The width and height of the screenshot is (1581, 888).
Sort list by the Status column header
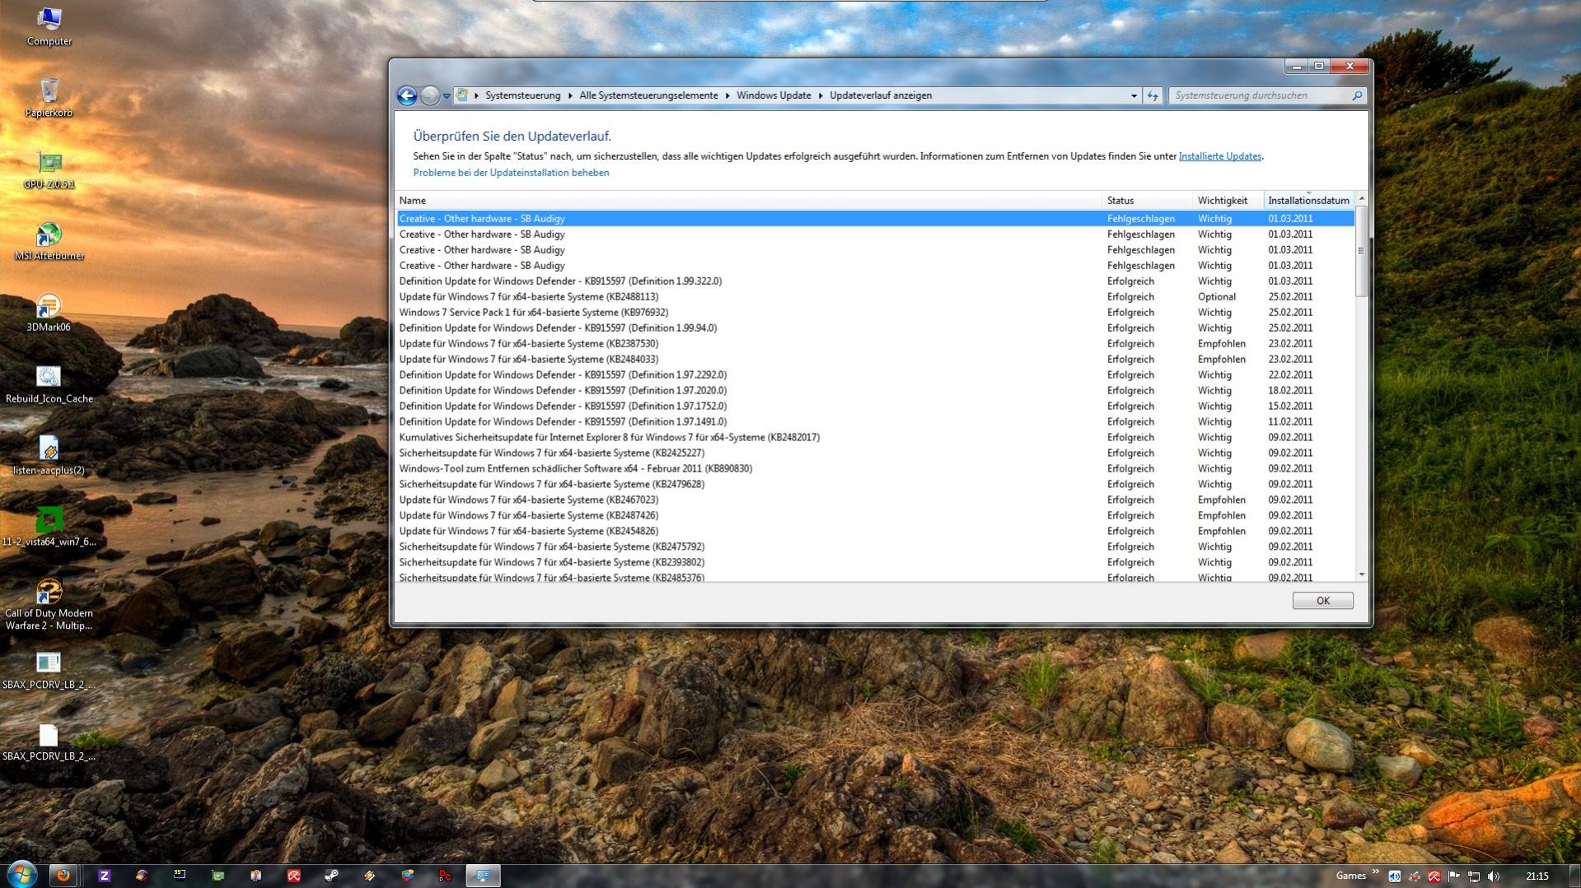pyautogui.click(x=1147, y=201)
